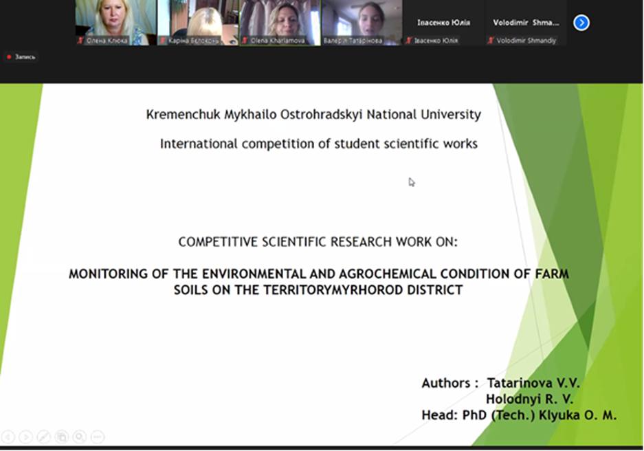Go to previous slide using slideshow arrow
The height and width of the screenshot is (451, 644).
pyautogui.click(x=8, y=437)
